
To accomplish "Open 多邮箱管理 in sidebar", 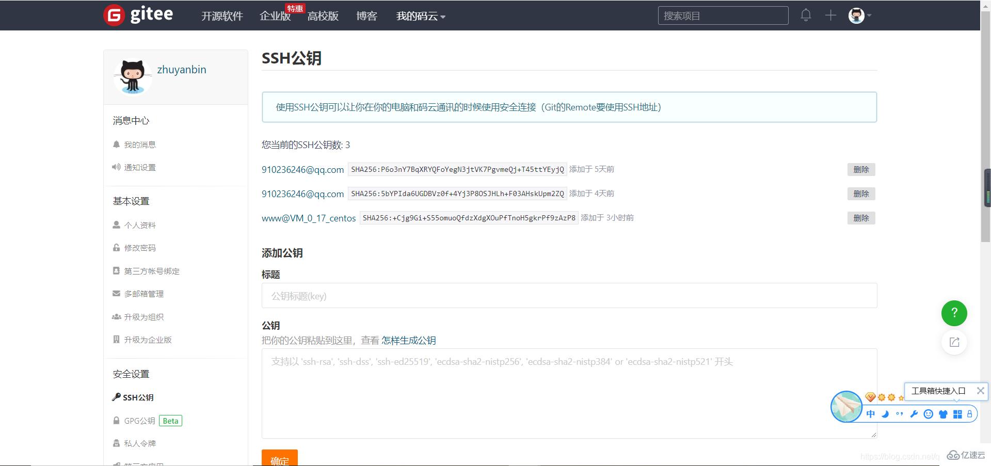I will click(138, 294).
